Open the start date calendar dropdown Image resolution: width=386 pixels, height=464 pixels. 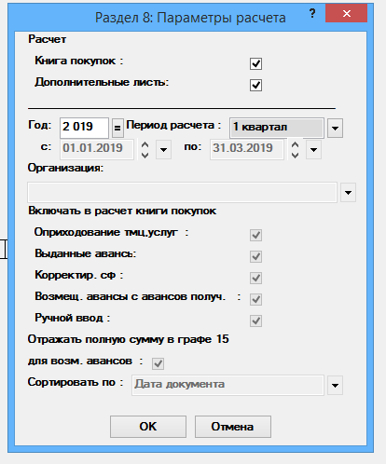pos(163,150)
